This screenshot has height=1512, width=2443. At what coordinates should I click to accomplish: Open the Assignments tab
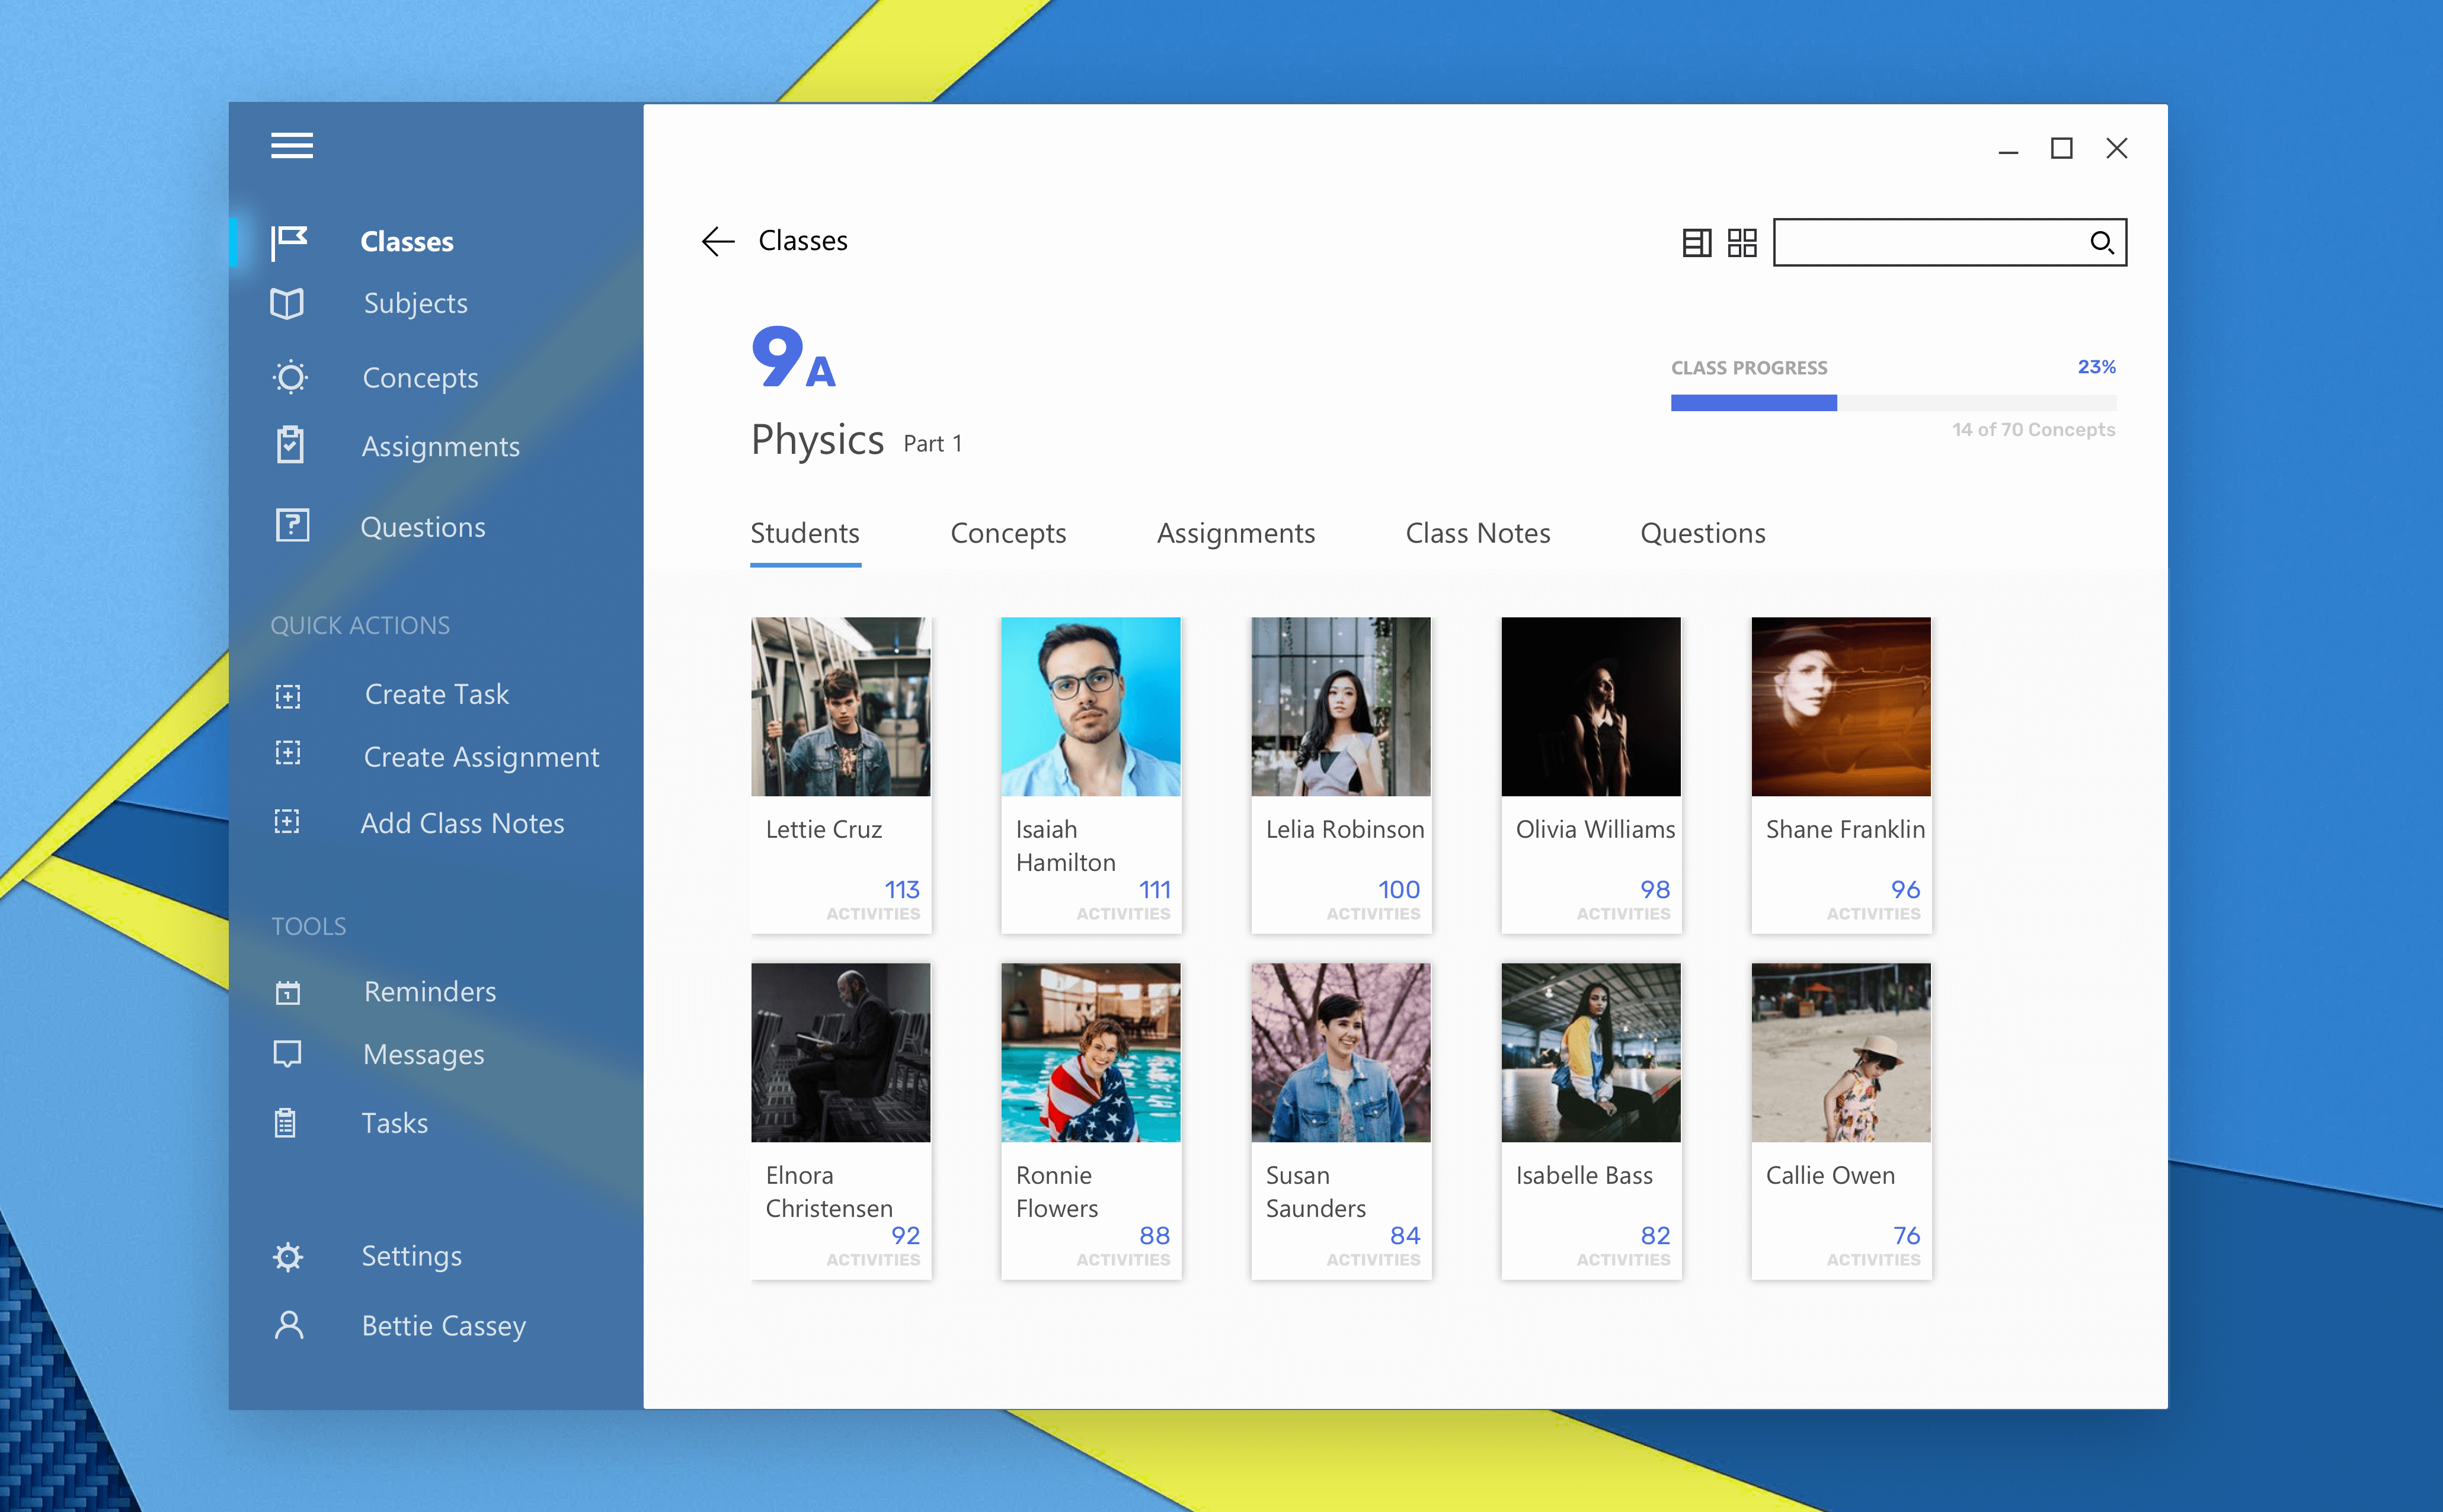point(1235,533)
